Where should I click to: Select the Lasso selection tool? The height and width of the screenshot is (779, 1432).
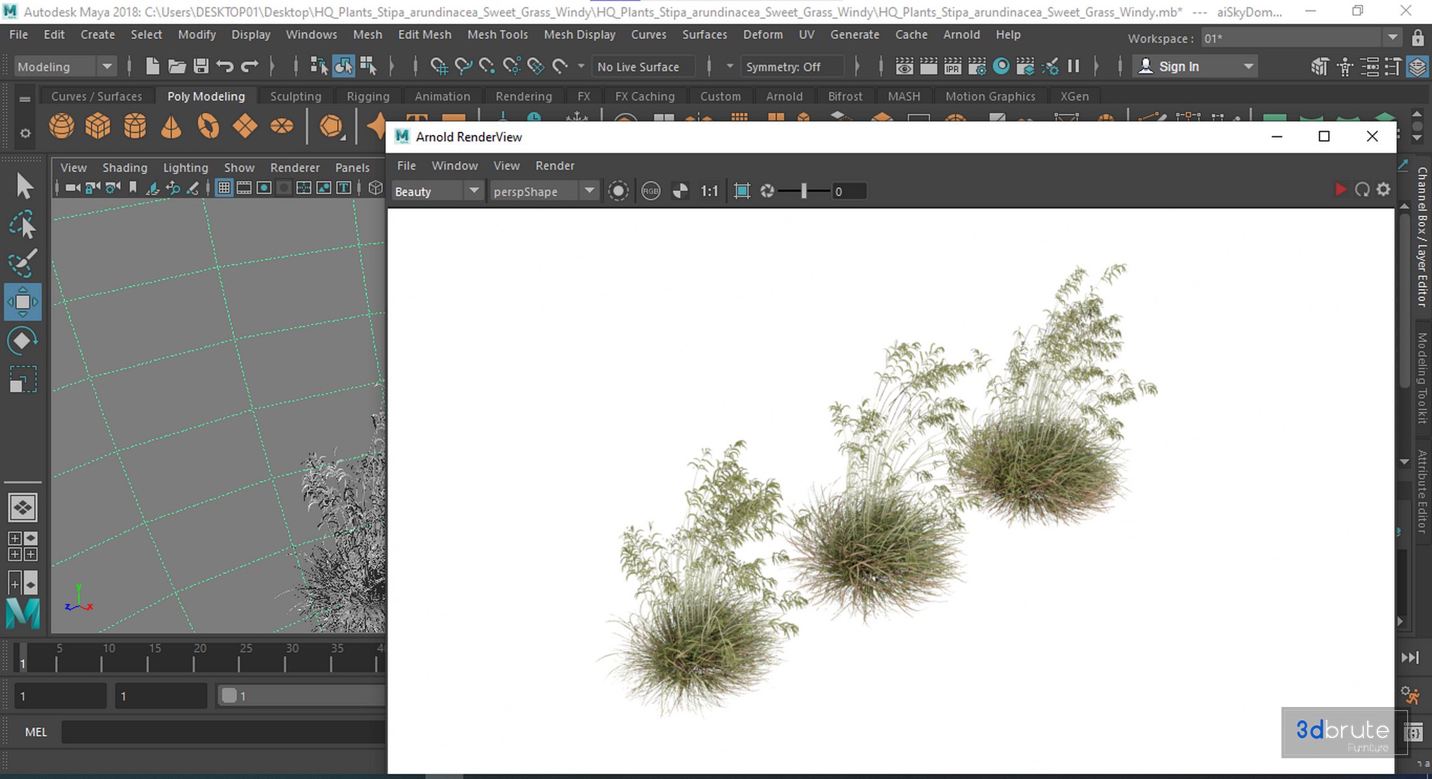coord(23,225)
